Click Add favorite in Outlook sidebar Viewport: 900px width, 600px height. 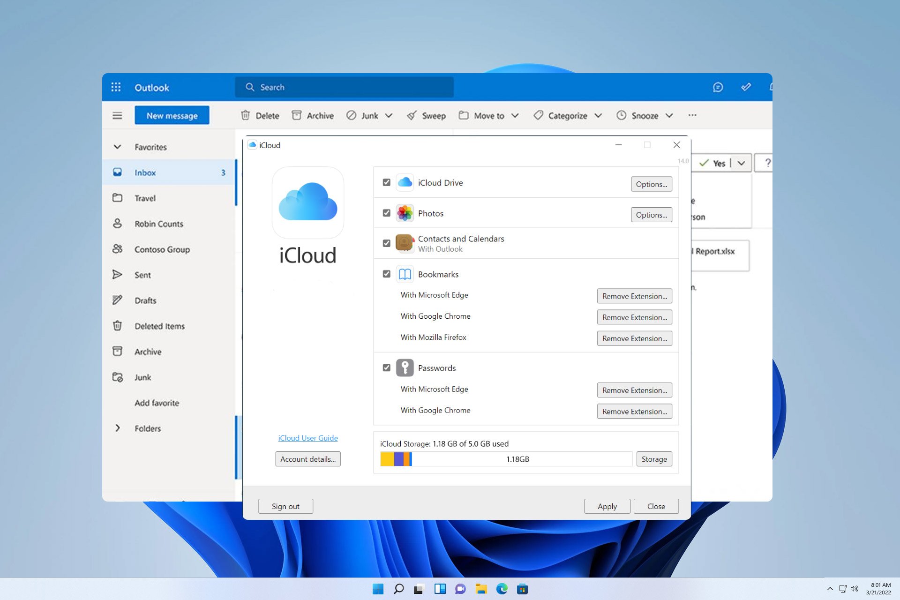pyautogui.click(x=157, y=403)
